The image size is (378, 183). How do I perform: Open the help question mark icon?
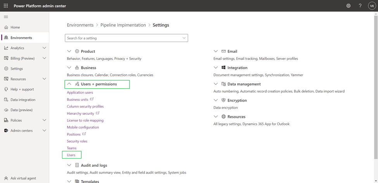[360, 6]
